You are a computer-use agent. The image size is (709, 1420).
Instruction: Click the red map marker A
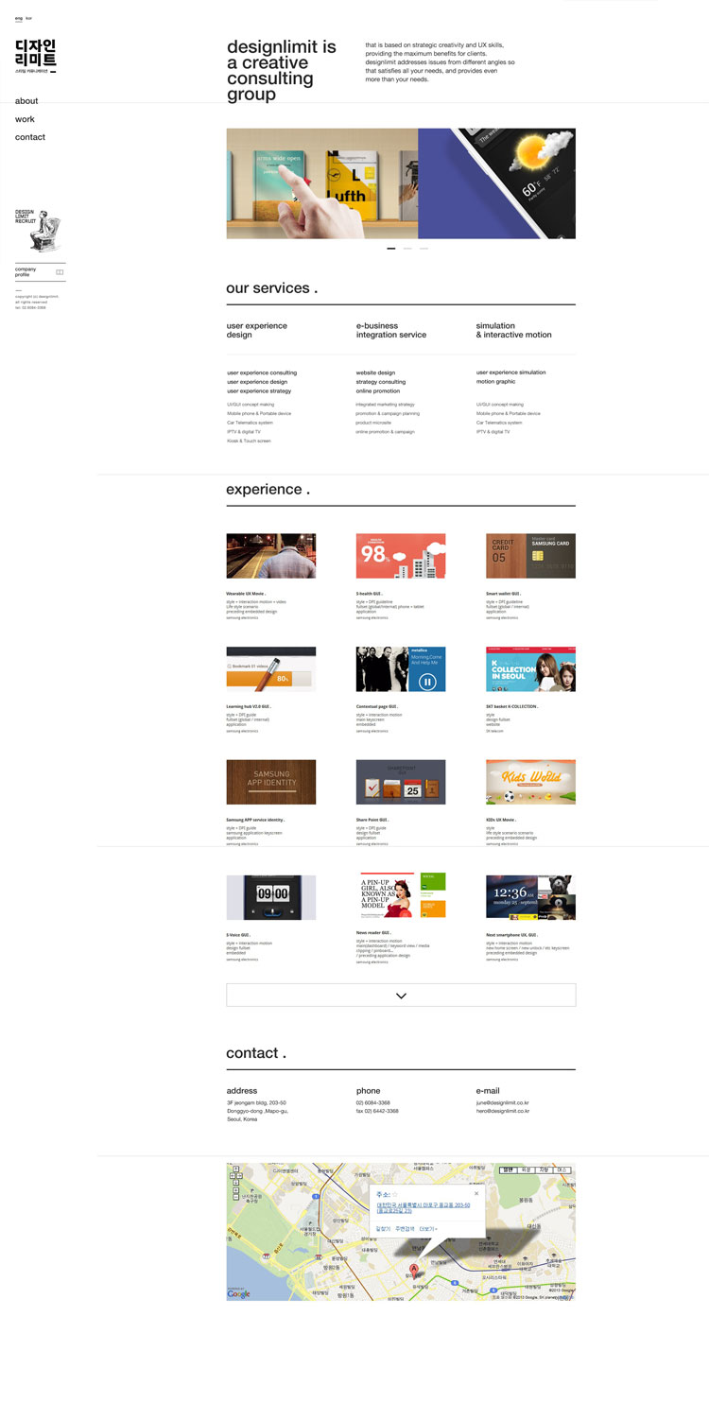point(413,1270)
